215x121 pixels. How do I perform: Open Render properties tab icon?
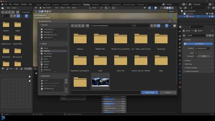click(x=180, y=36)
